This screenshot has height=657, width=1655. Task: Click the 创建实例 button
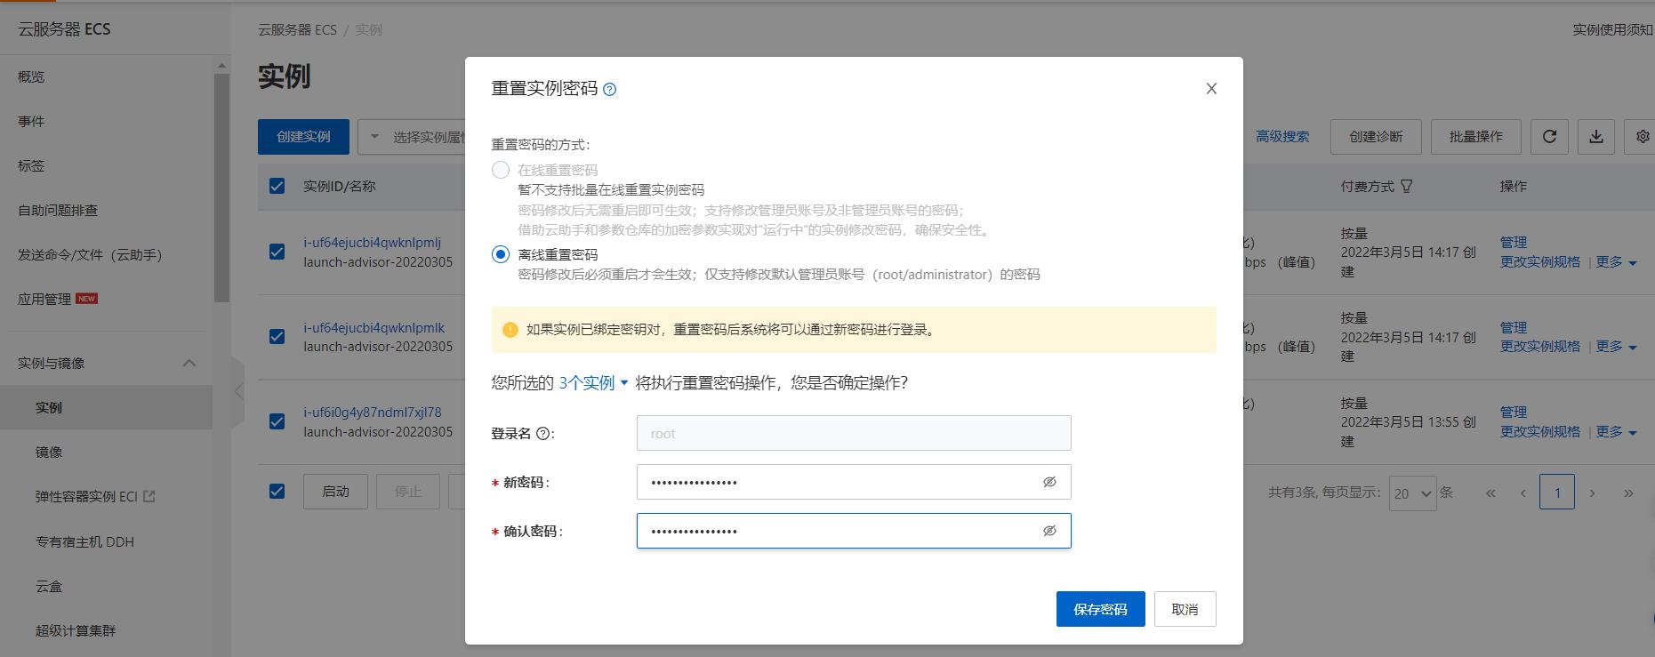[303, 137]
